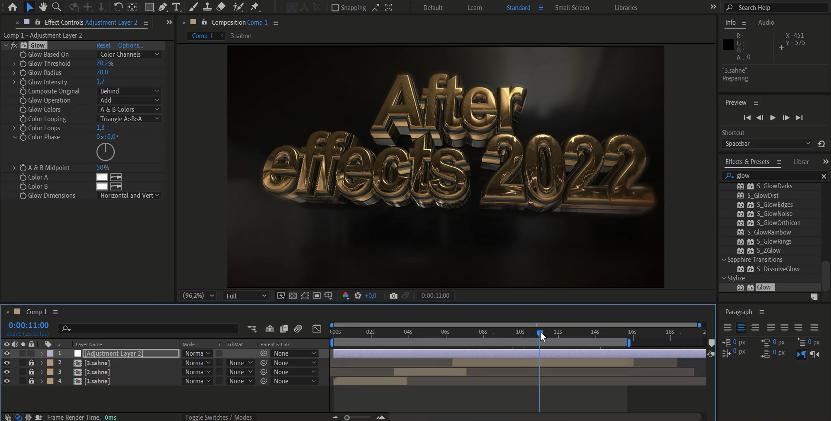Select the S_GlowRainbow effect preset
Screen dimensions: 831x421
769,232
